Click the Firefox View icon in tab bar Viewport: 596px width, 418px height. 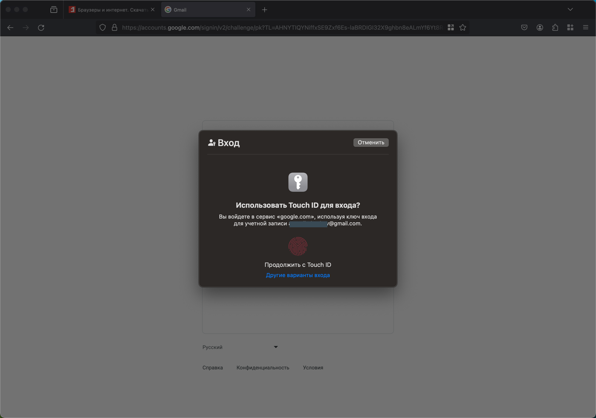tap(54, 9)
